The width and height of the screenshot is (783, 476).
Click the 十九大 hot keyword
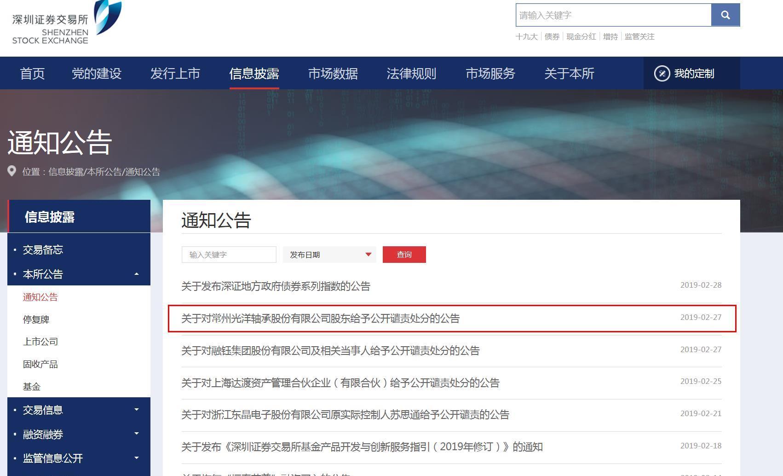coord(527,36)
